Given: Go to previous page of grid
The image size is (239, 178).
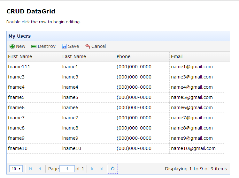Looking at the screenshot, I should point(40,169).
